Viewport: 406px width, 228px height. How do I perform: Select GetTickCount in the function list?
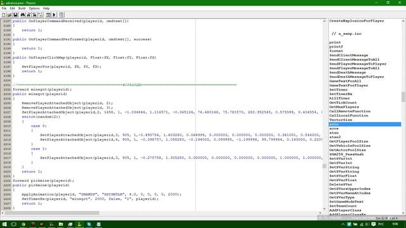coord(343,103)
